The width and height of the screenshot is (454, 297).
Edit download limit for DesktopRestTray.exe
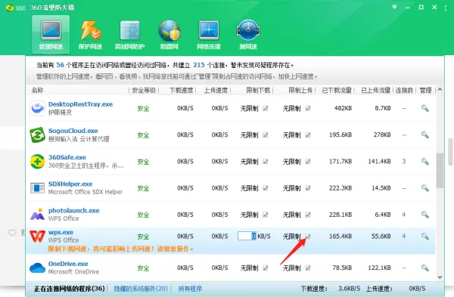266,109
